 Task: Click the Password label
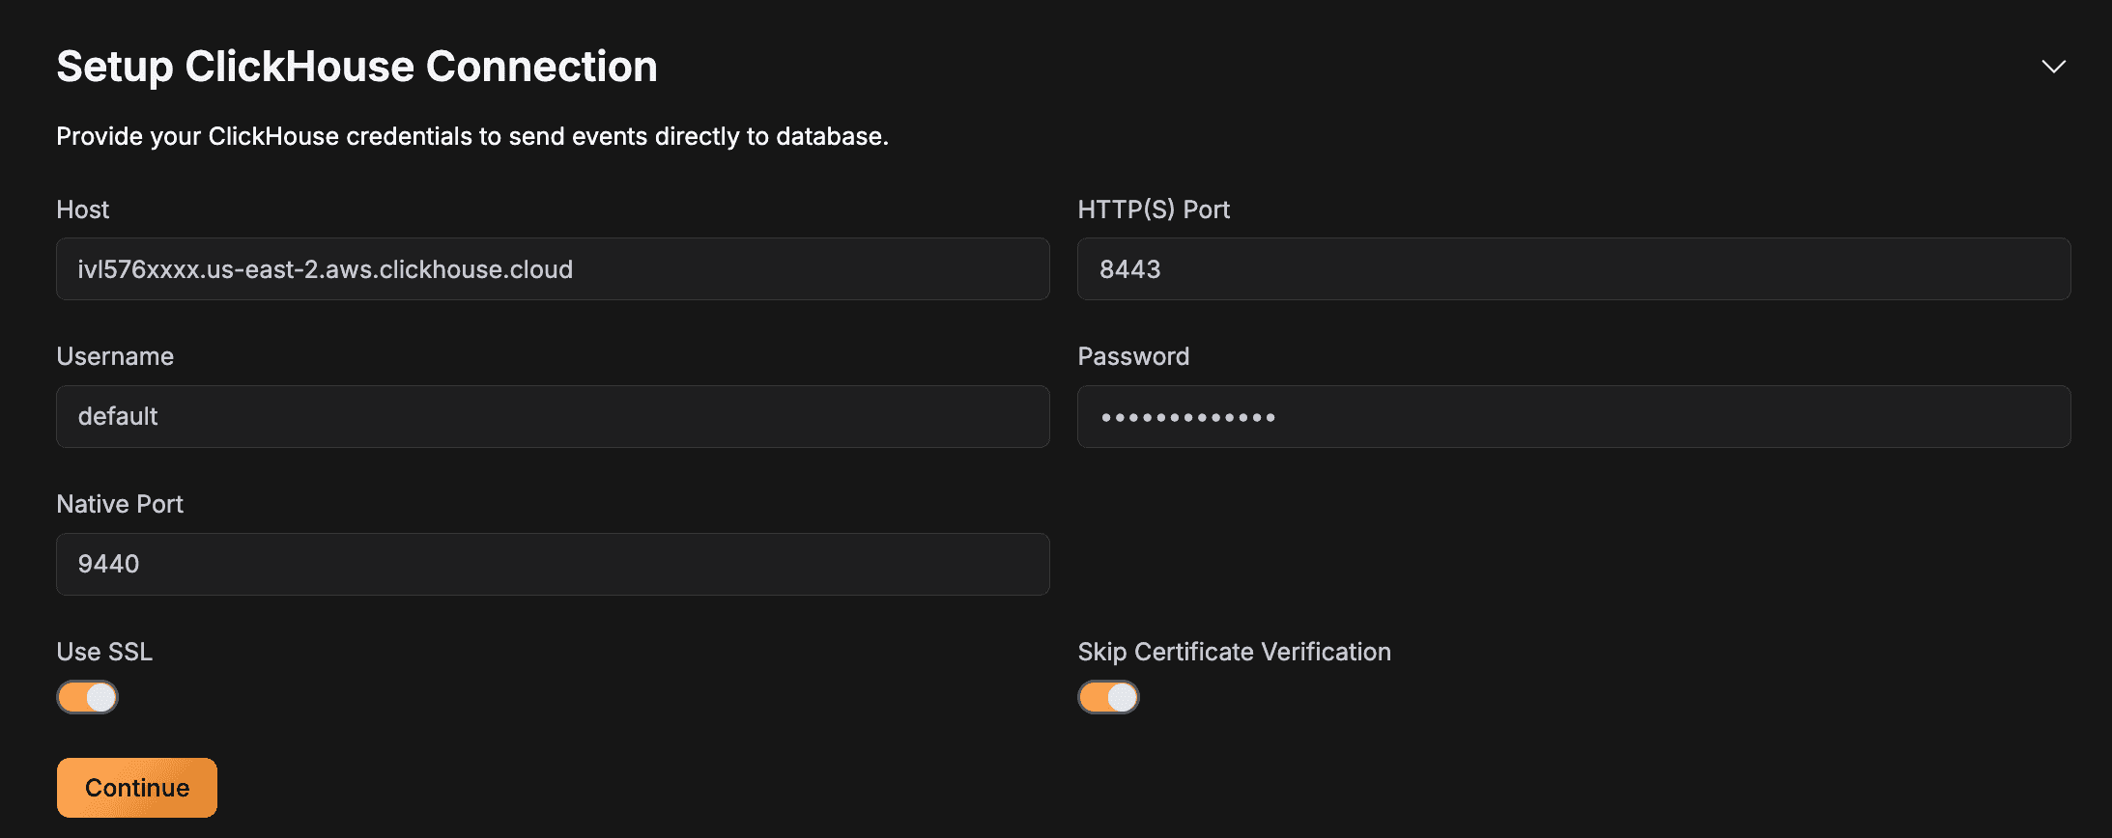tap(1133, 356)
